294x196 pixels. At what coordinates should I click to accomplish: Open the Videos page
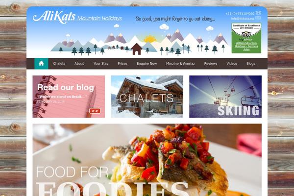click(x=232, y=64)
